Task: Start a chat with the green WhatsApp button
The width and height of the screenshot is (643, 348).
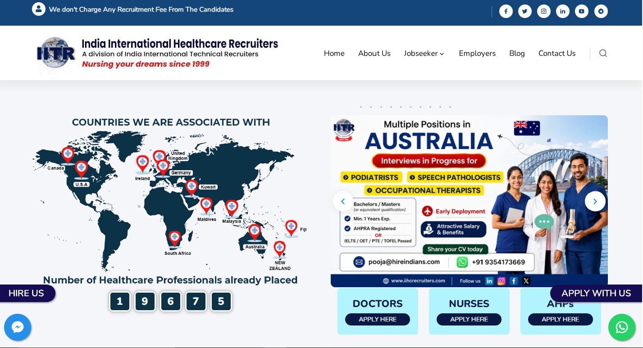Action: coord(622,327)
